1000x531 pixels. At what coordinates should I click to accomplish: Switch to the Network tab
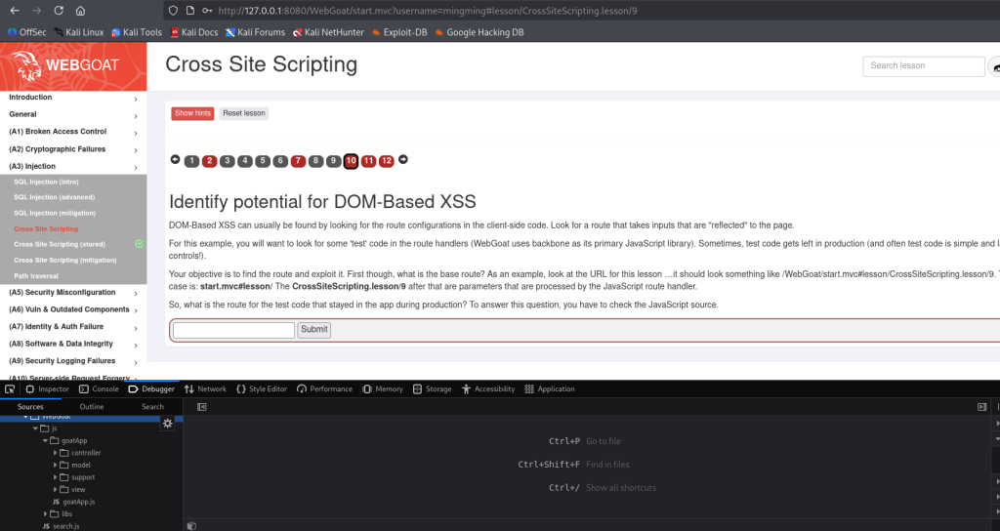point(205,388)
